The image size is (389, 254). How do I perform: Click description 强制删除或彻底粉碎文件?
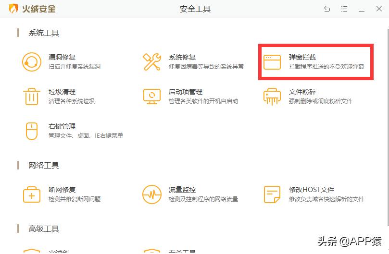(321, 101)
